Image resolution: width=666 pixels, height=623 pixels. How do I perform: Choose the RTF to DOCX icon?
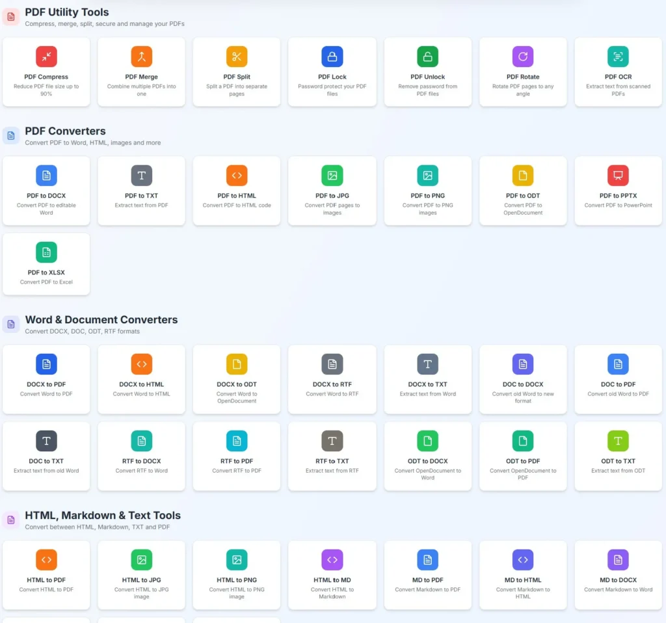coord(141,441)
